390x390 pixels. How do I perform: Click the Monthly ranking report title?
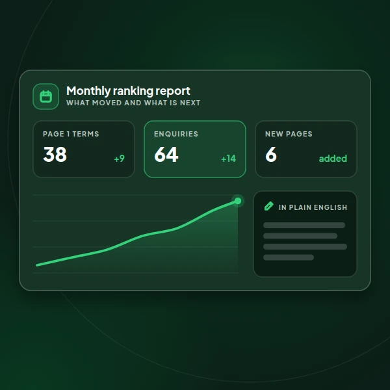(128, 91)
